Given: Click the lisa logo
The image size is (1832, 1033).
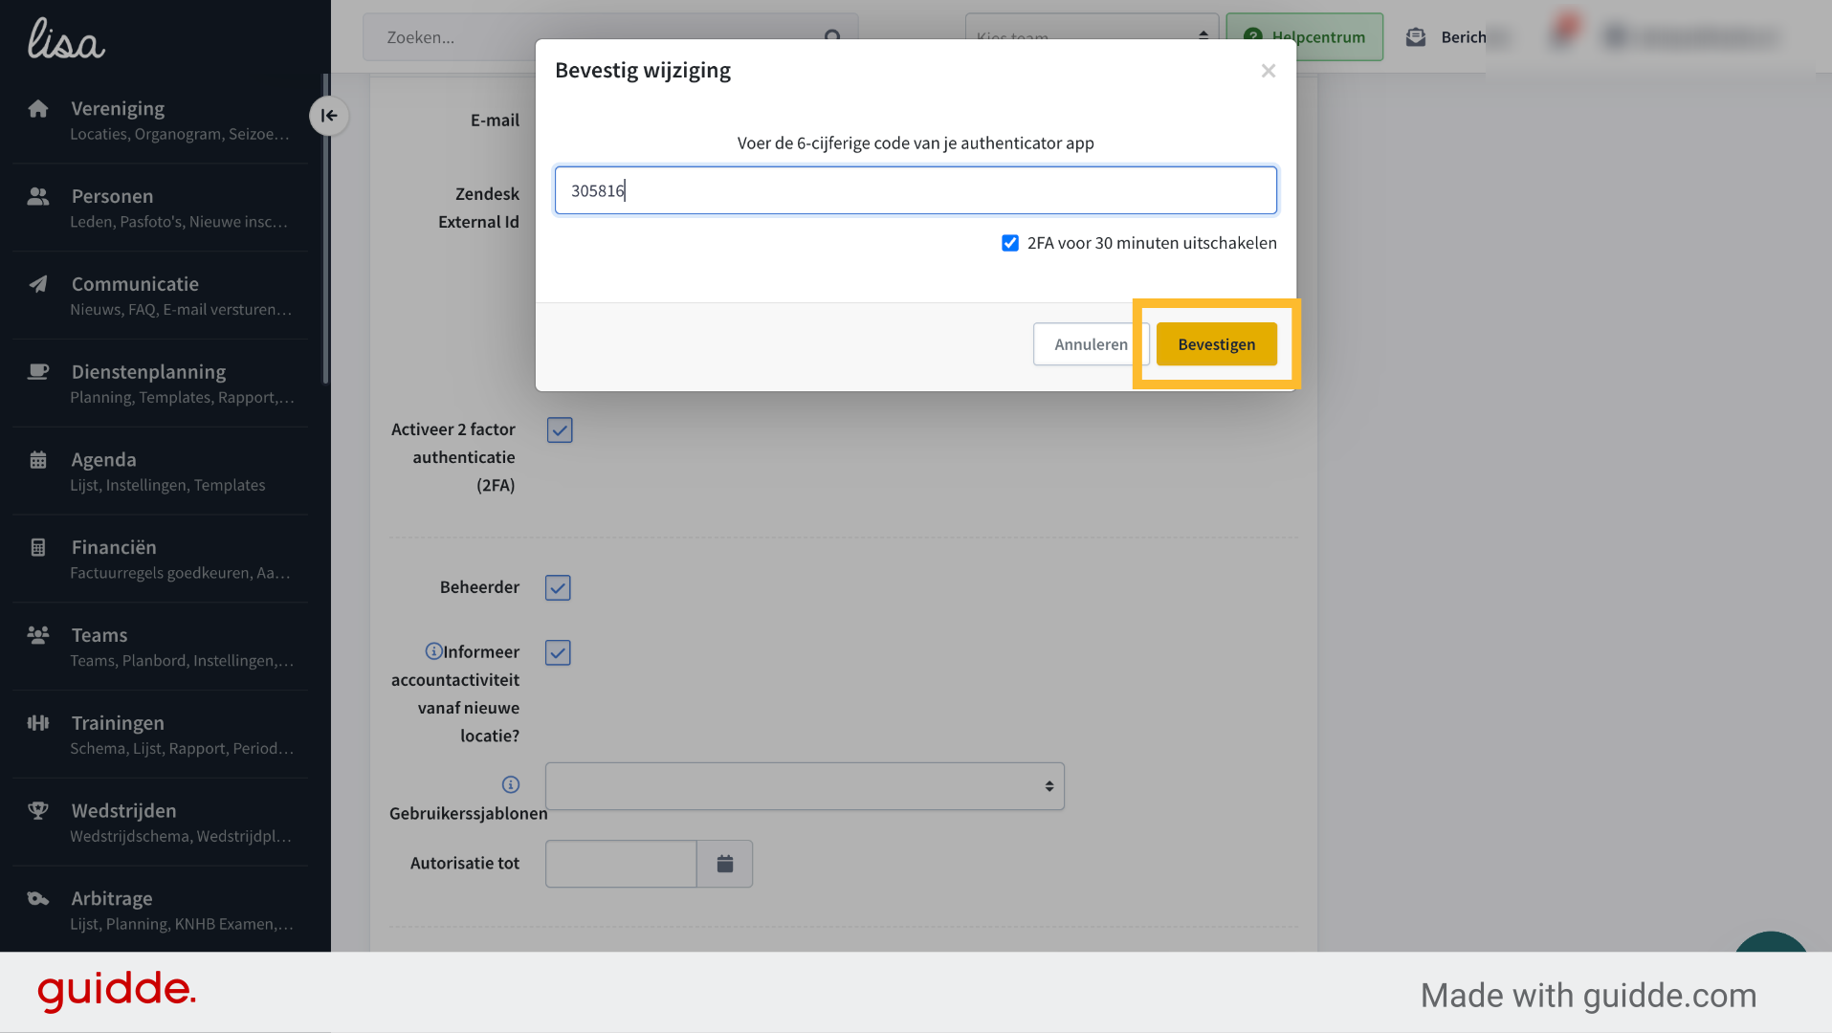Looking at the screenshot, I should (66, 38).
